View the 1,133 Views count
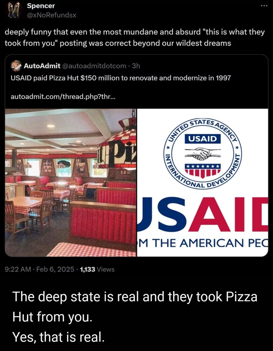The image size is (273, 351). tap(97, 269)
